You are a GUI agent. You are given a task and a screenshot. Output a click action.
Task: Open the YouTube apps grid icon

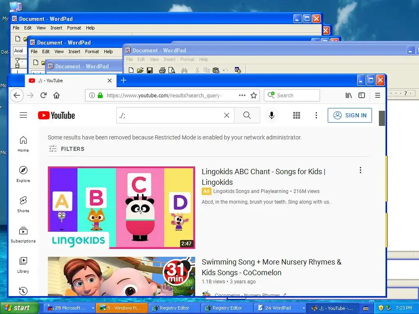pos(297,115)
